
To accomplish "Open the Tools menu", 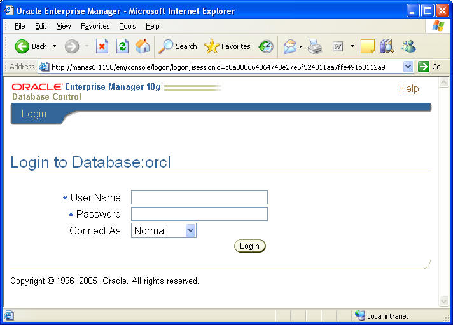I will (x=128, y=26).
